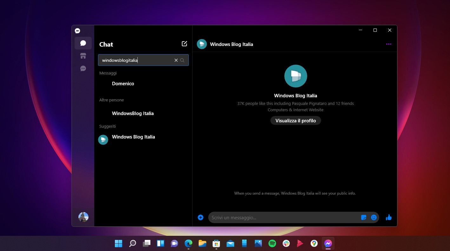Click the Visualizza il profilo button

click(x=296, y=121)
